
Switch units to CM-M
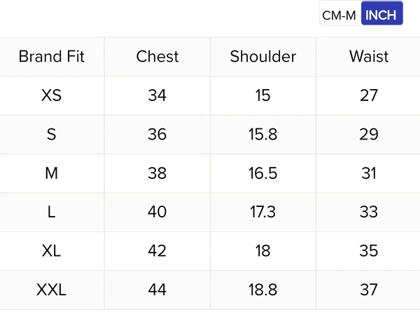(x=340, y=15)
